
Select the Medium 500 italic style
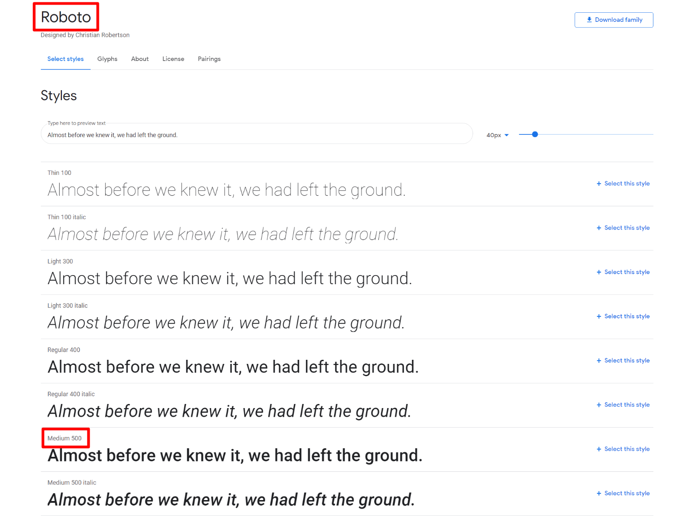pyautogui.click(x=627, y=493)
